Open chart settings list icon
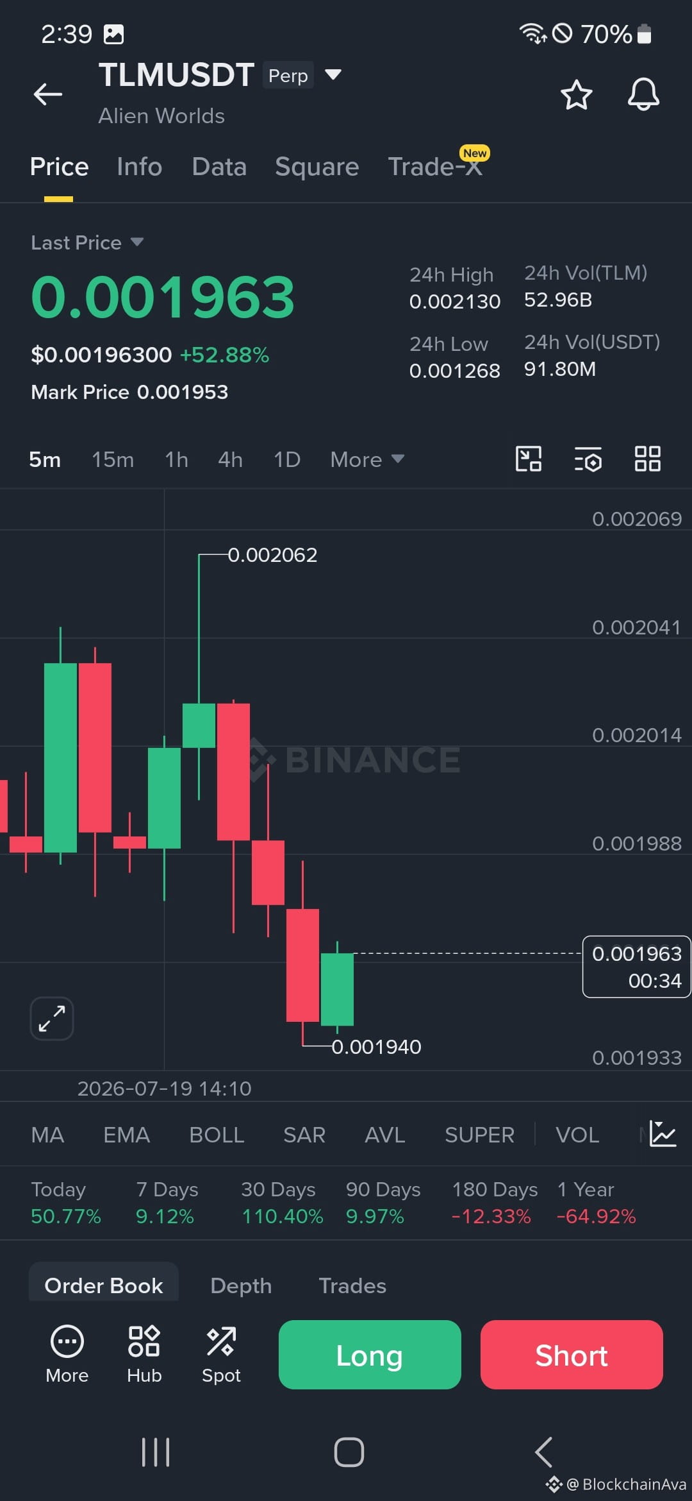This screenshot has height=1501, width=692. pos(588,459)
